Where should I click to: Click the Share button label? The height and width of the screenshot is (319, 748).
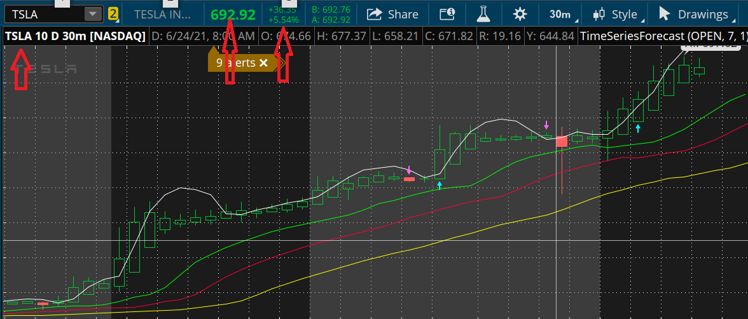[403, 14]
